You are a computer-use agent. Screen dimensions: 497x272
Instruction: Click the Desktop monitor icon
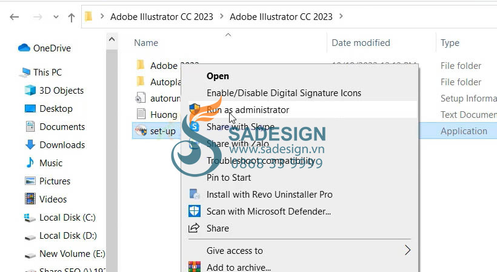coord(30,108)
